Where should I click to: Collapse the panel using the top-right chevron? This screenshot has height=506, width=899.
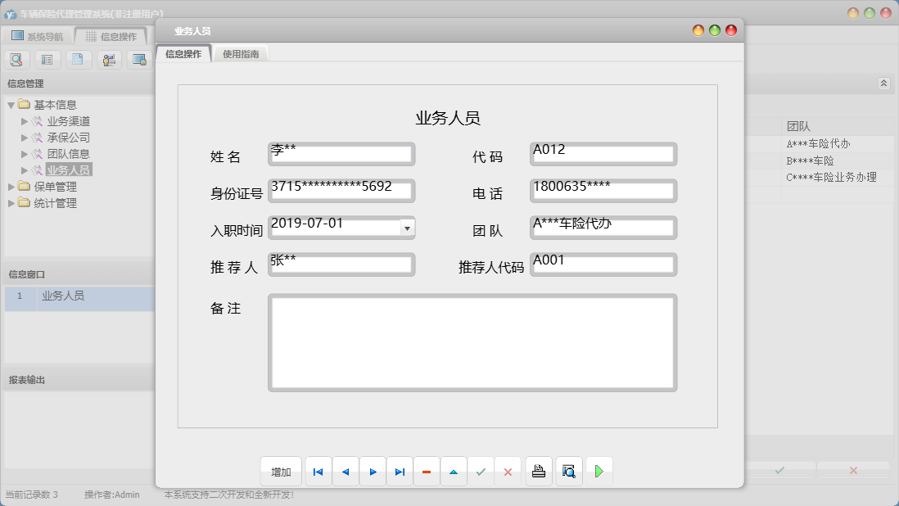tap(883, 83)
